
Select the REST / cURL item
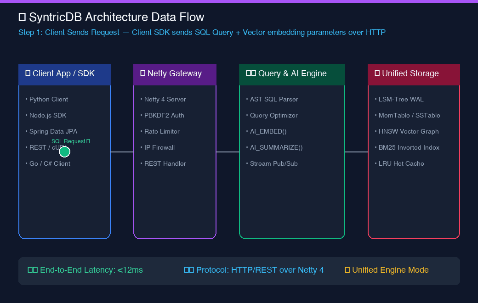46,148
